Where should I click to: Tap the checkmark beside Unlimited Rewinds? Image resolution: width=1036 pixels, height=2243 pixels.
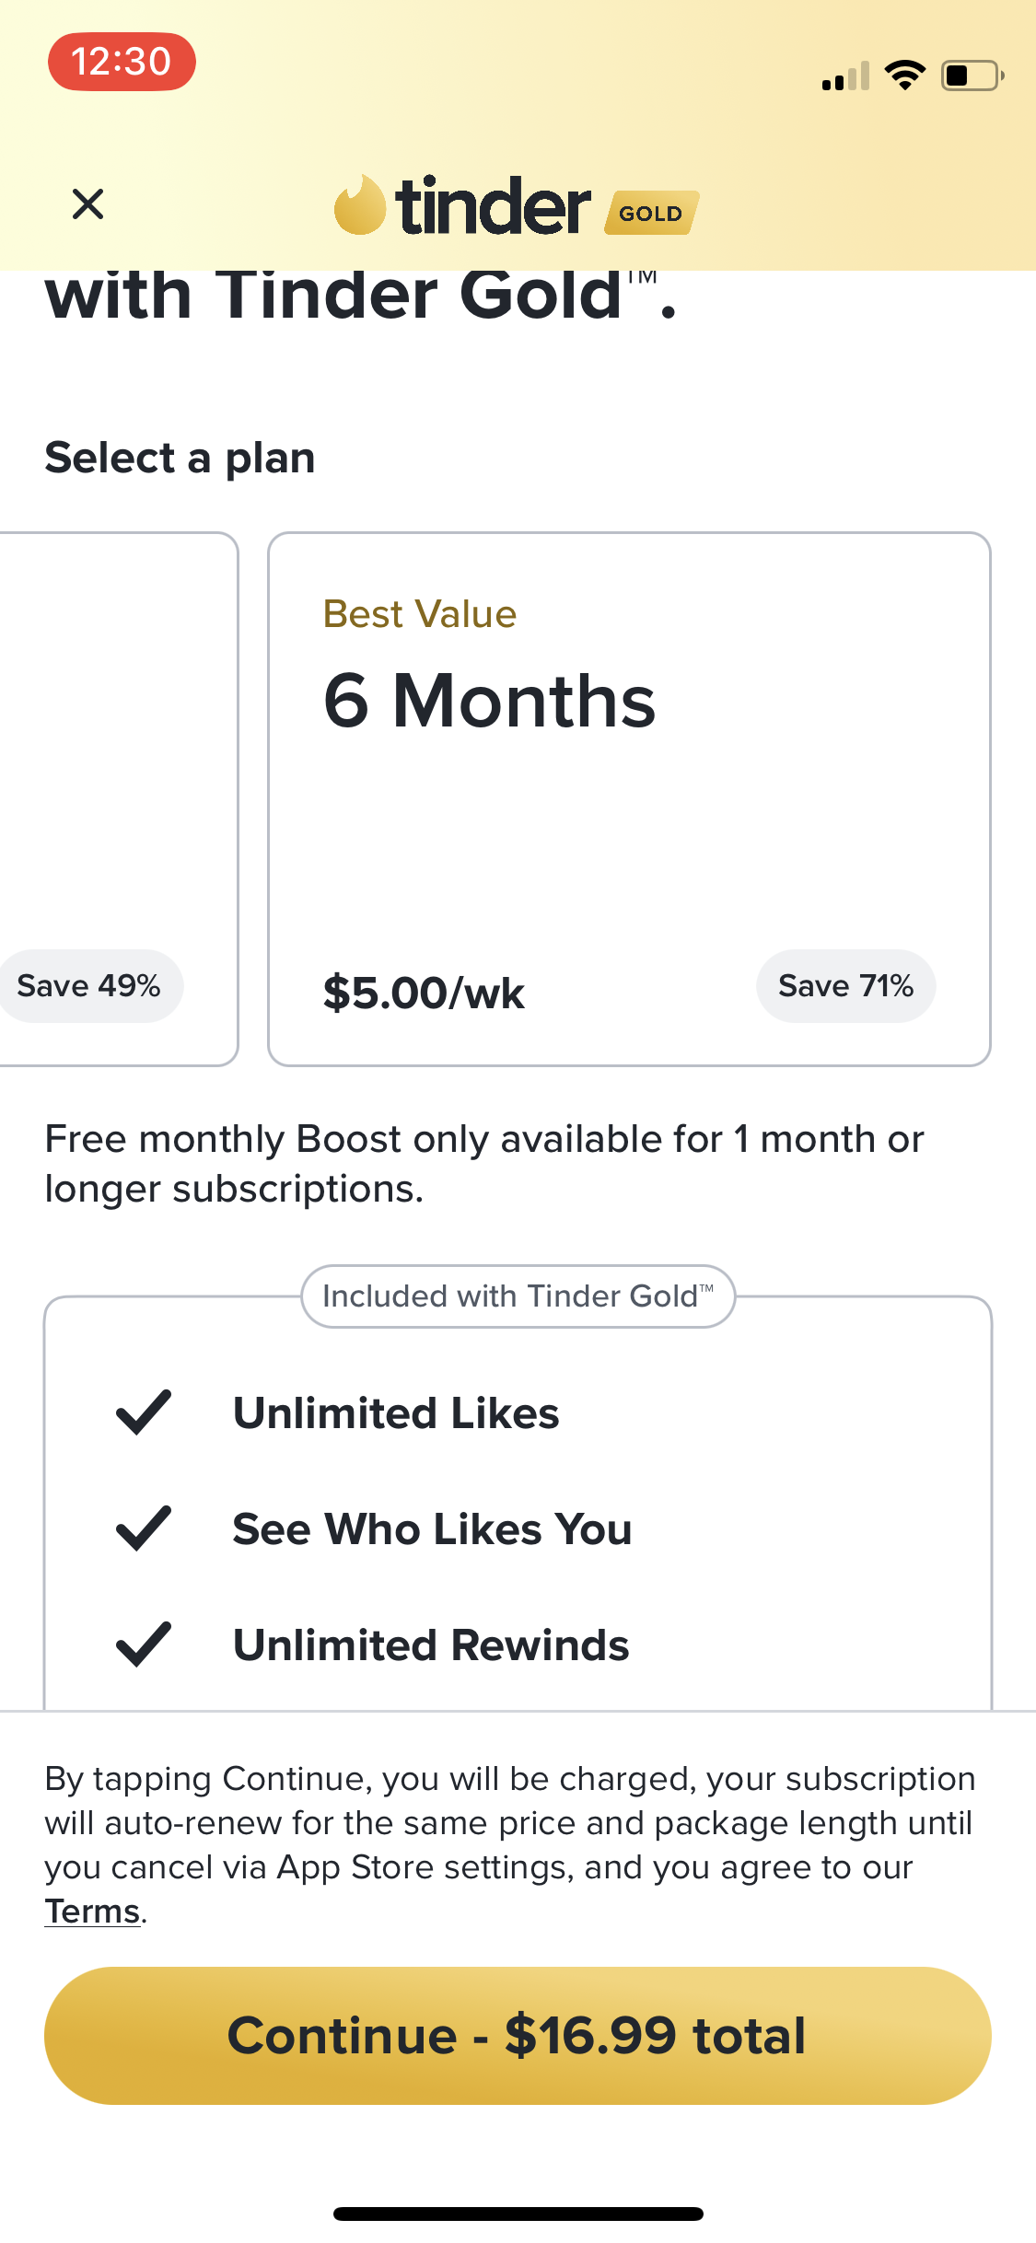144,1644
